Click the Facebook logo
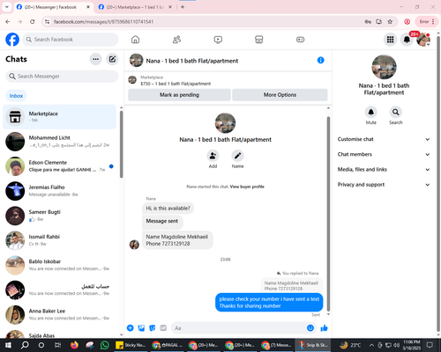Image resolution: width=441 pixels, height=352 pixels. (12, 40)
